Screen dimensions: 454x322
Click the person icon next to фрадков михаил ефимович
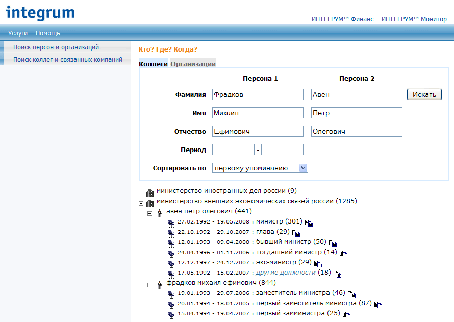tap(159, 285)
